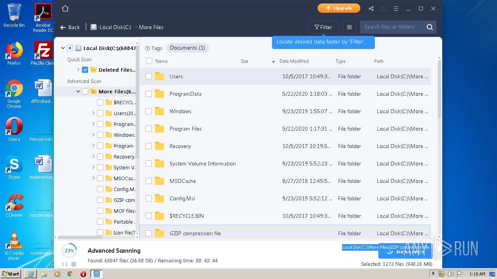Expand the Windows tree node

tap(94, 135)
